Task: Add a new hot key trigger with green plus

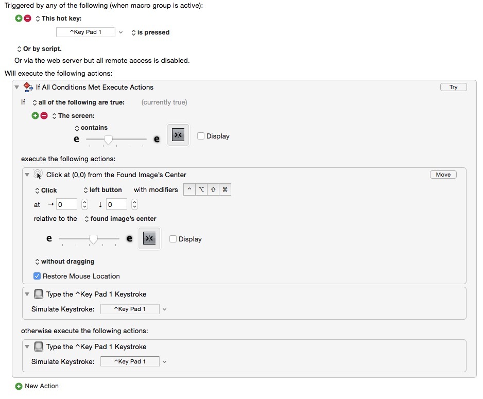Action: click(x=19, y=19)
